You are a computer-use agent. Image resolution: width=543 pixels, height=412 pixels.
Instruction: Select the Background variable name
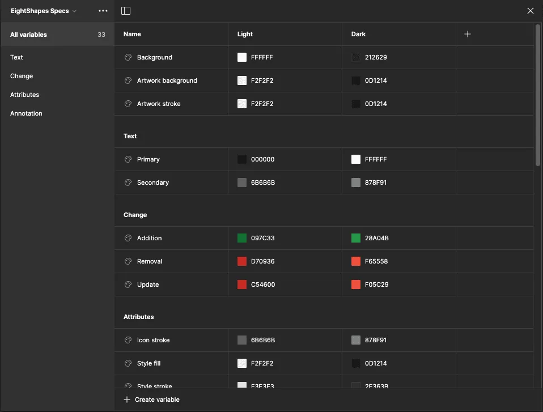(x=154, y=57)
